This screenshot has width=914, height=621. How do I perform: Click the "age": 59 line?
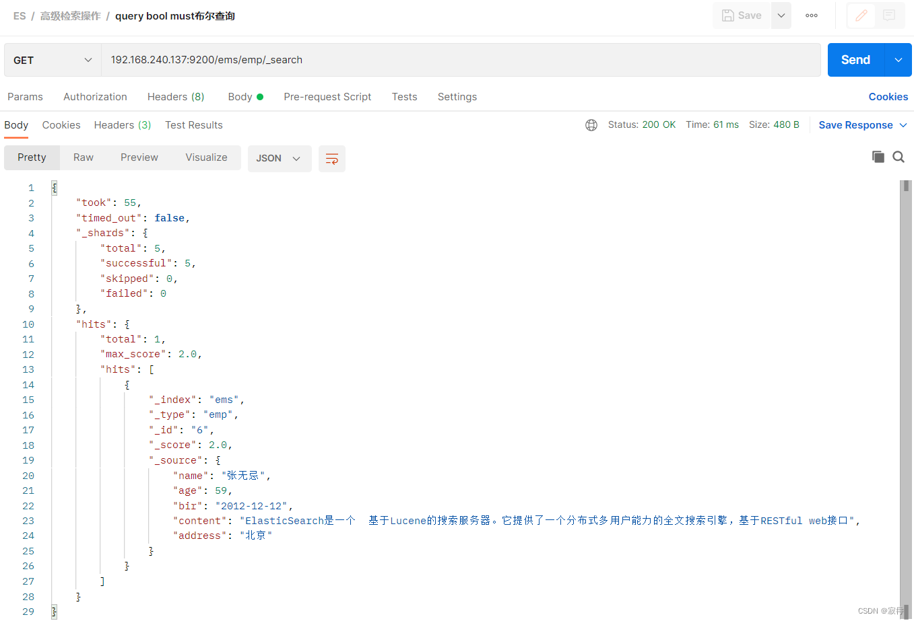pyautogui.click(x=203, y=490)
